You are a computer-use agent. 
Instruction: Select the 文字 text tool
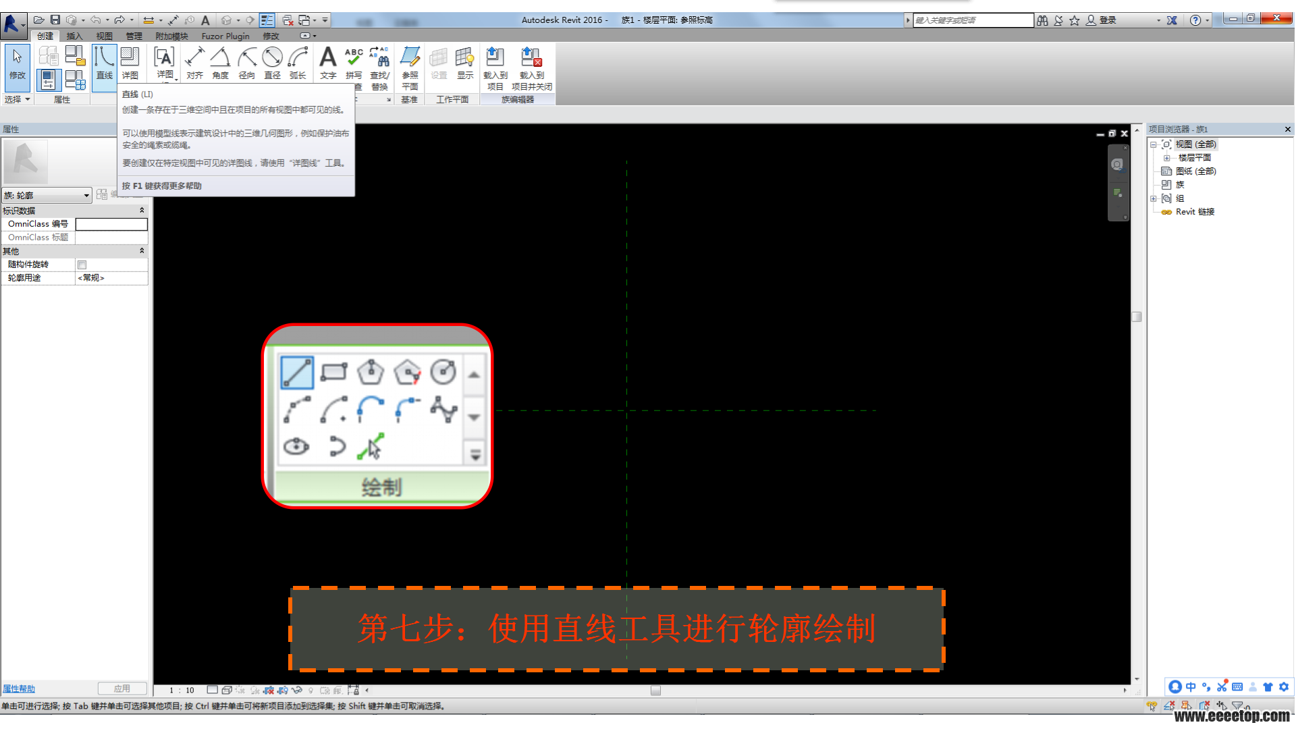click(x=328, y=63)
